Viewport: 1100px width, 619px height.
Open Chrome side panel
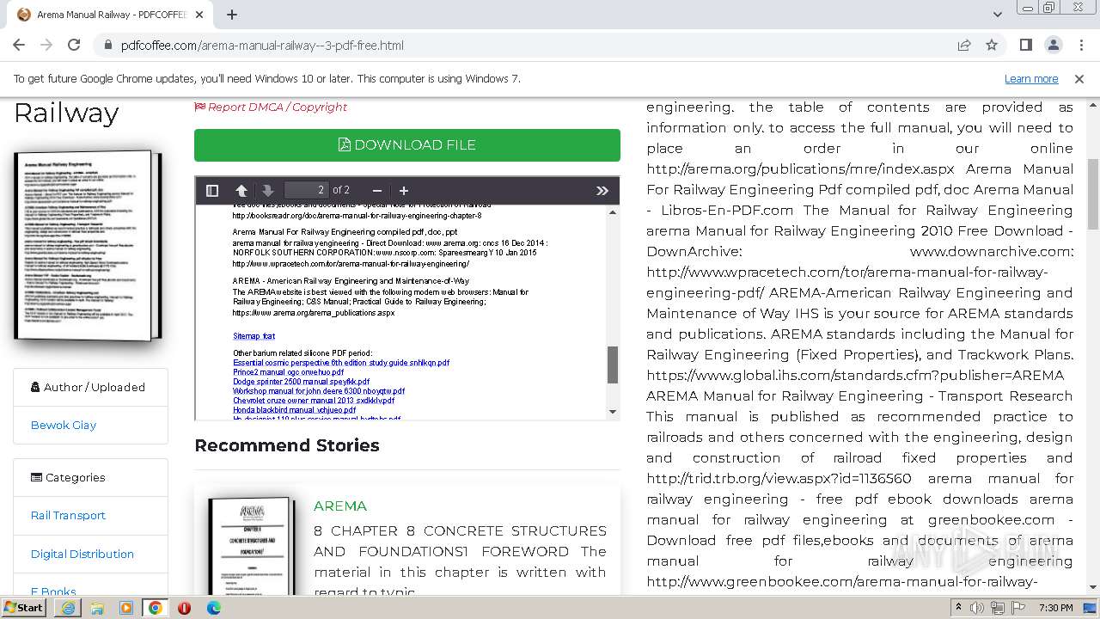(x=1026, y=46)
